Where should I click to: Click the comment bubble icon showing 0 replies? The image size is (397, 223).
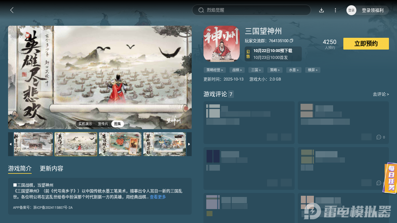pos(379,137)
